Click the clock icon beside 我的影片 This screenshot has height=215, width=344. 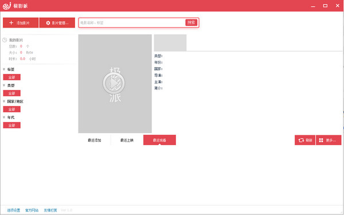(x=5, y=40)
